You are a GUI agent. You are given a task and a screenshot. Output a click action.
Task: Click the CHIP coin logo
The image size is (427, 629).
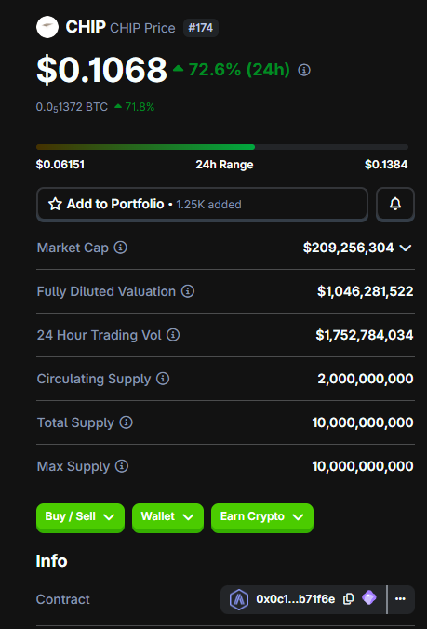click(x=47, y=27)
